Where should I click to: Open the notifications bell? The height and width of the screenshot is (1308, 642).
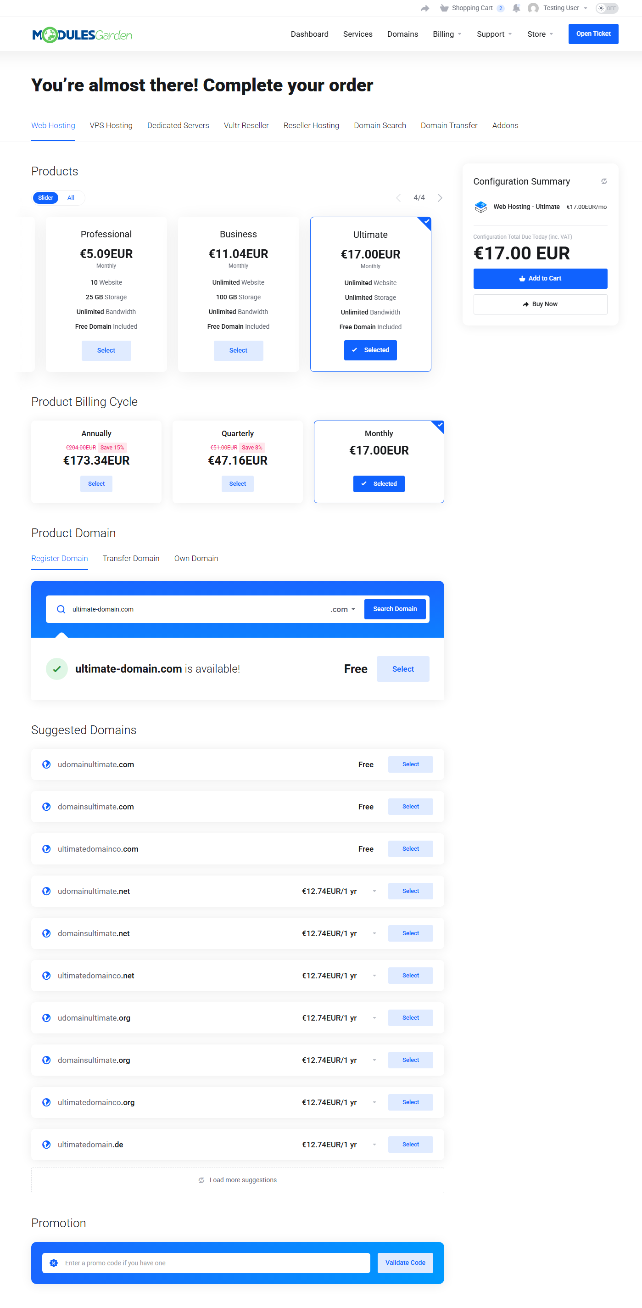(516, 8)
